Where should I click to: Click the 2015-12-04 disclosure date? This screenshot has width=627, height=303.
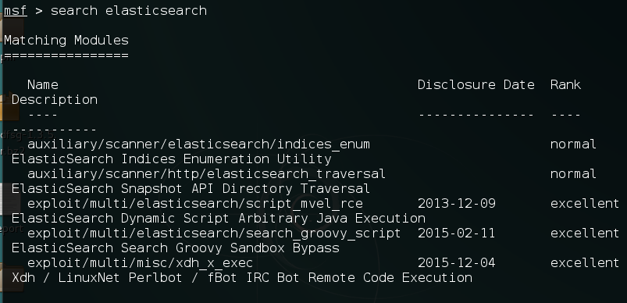pos(457,262)
